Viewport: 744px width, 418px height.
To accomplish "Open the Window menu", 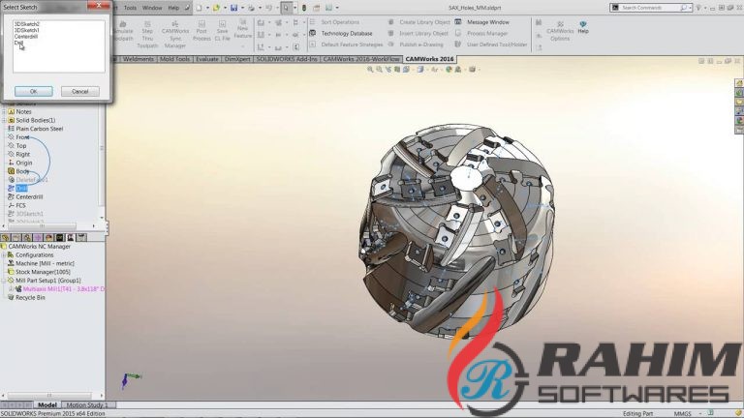I will (152, 8).
